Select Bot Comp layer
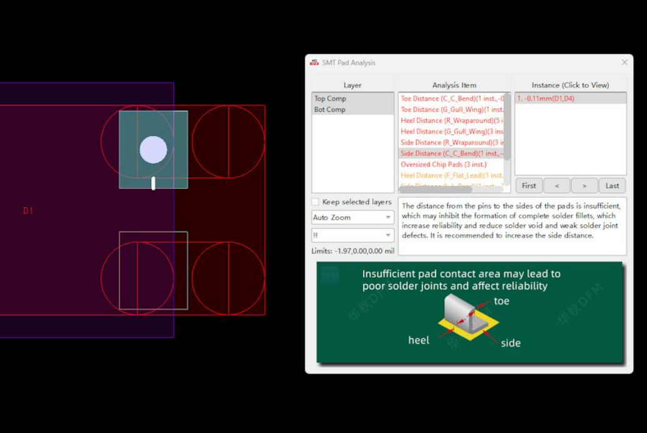This screenshot has height=433, width=647. [330, 110]
